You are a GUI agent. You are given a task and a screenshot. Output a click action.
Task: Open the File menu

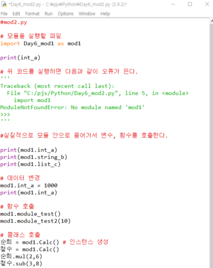pyautogui.click(x=4, y=14)
